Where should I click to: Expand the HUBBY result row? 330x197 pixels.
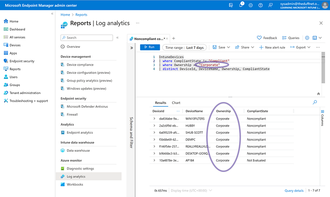[154, 126]
